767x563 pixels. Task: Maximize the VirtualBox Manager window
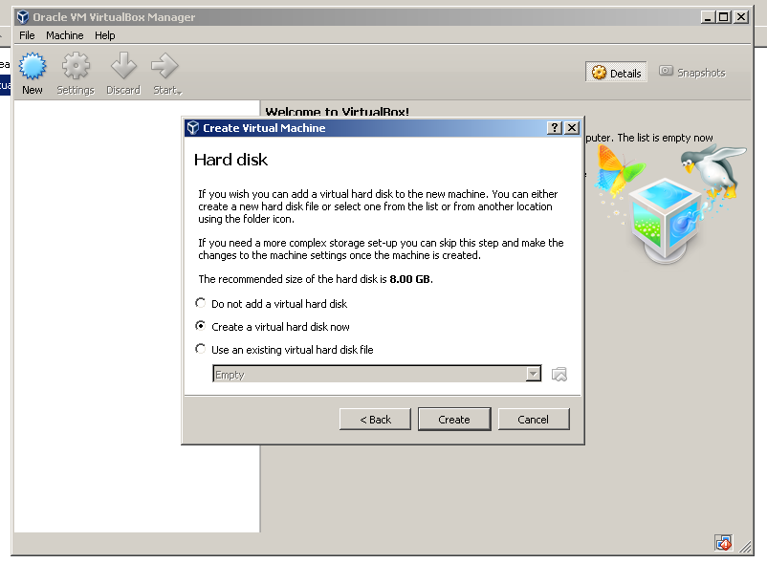point(723,17)
